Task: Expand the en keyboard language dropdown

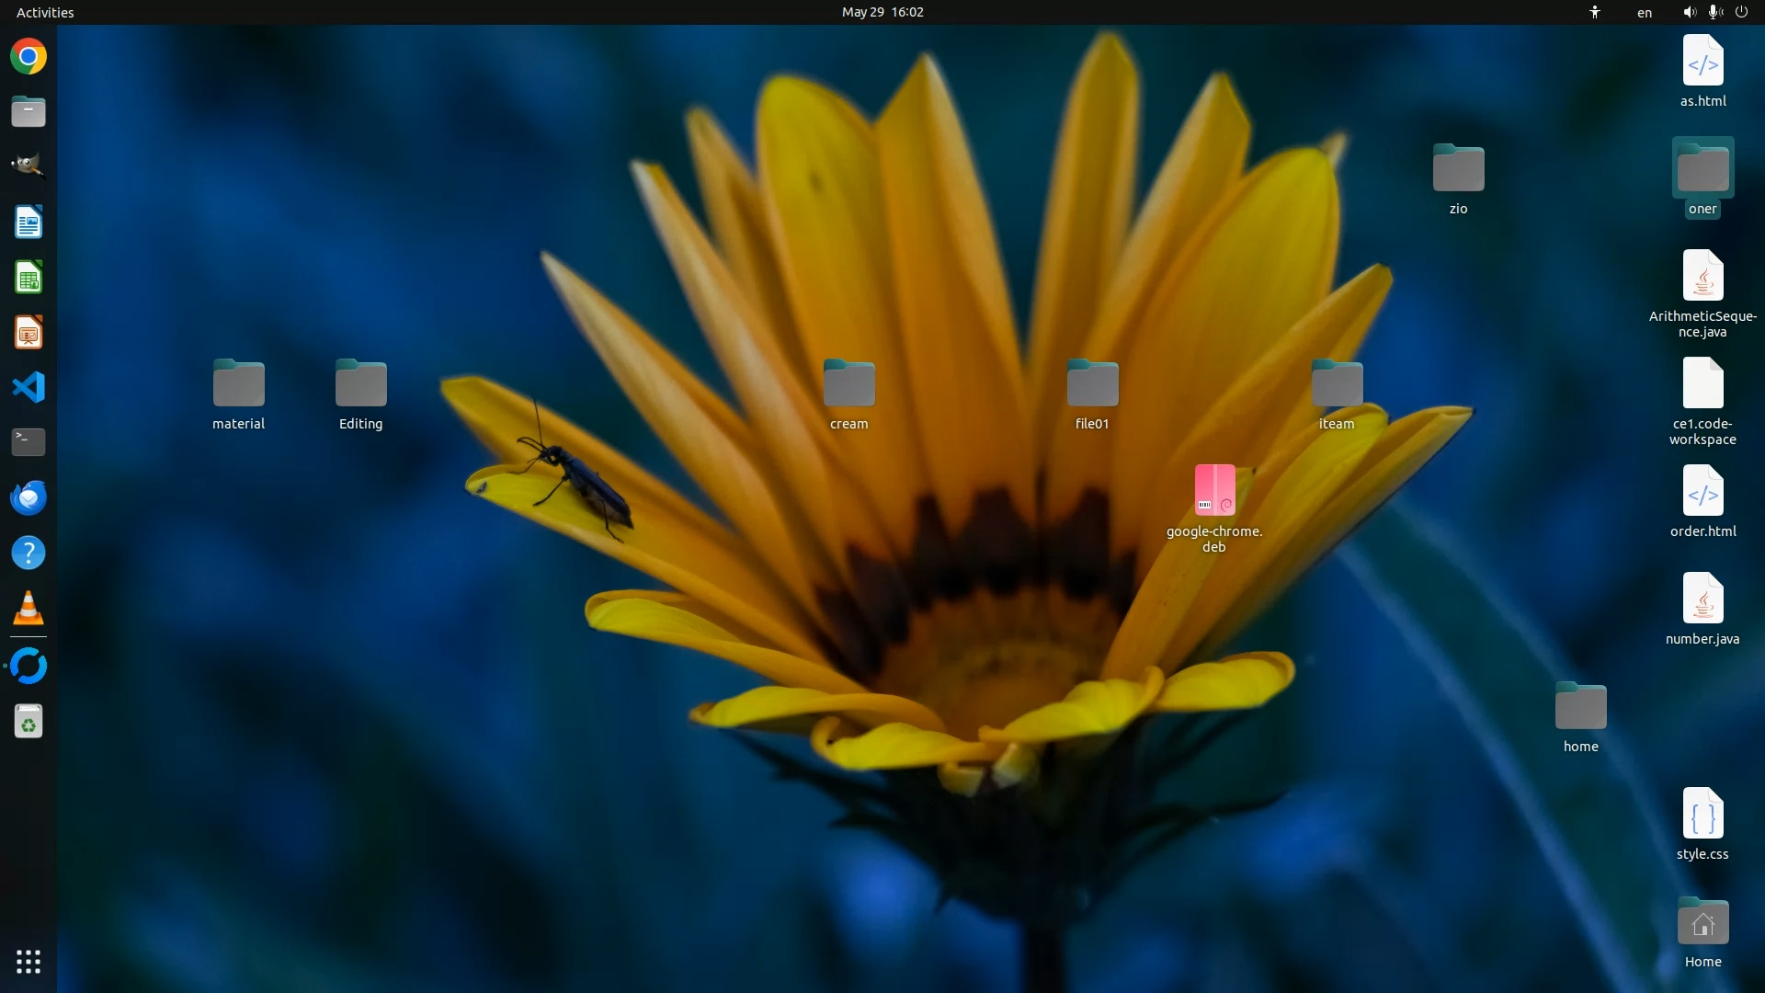Action: click(1644, 12)
